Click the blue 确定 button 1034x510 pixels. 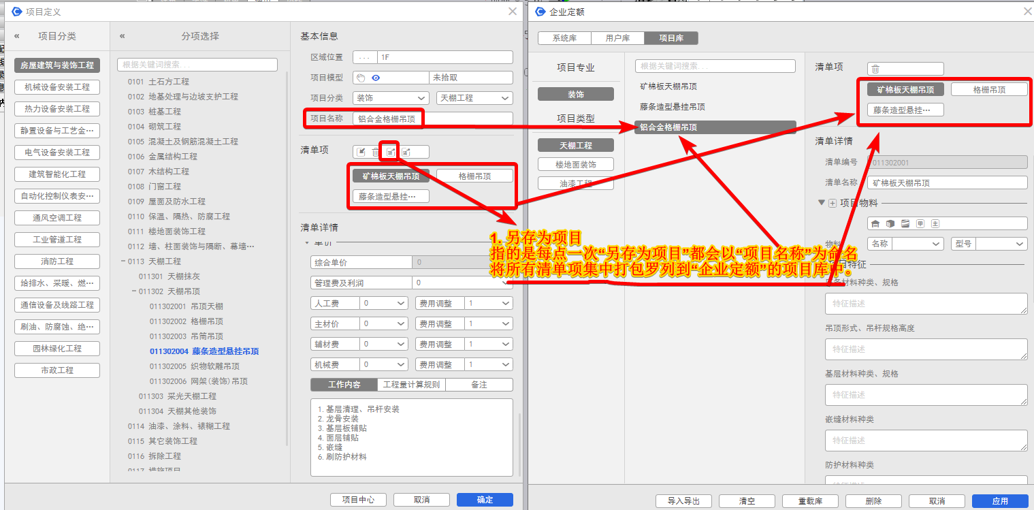[485, 500]
